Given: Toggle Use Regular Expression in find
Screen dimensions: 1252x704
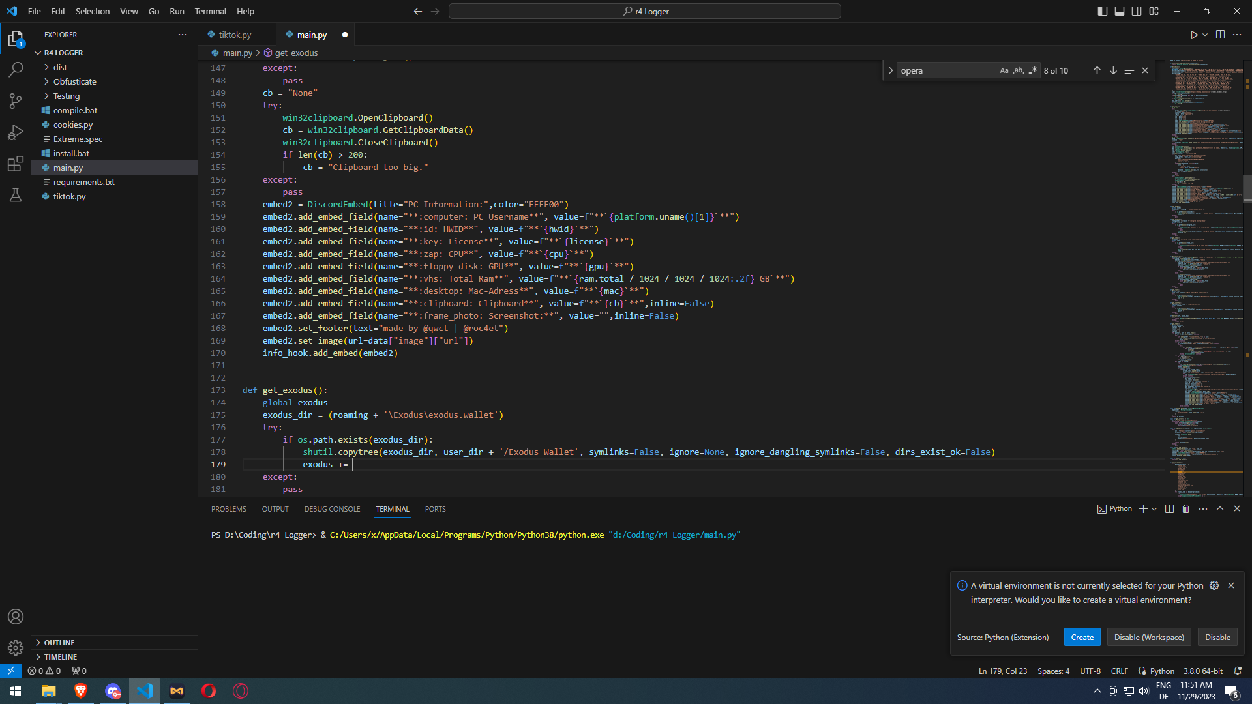Looking at the screenshot, I should (1032, 70).
